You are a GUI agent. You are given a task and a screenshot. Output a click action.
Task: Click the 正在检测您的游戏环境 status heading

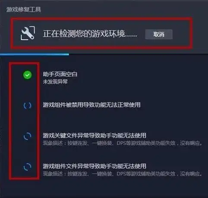(90, 34)
